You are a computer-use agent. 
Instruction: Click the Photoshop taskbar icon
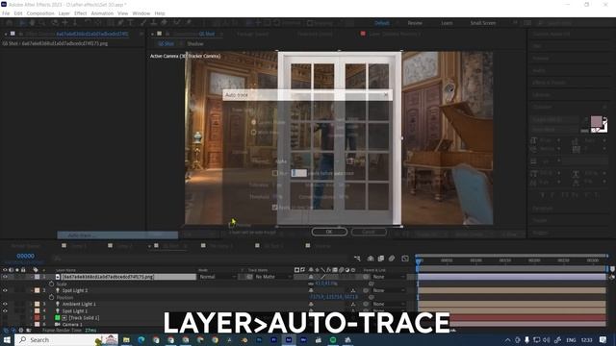coord(259,339)
